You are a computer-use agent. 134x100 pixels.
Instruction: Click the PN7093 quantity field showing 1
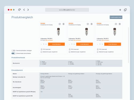pyautogui.click(x=72, y=44)
